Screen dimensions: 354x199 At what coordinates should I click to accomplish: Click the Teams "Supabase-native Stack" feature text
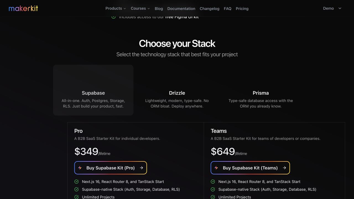click(267, 189)
